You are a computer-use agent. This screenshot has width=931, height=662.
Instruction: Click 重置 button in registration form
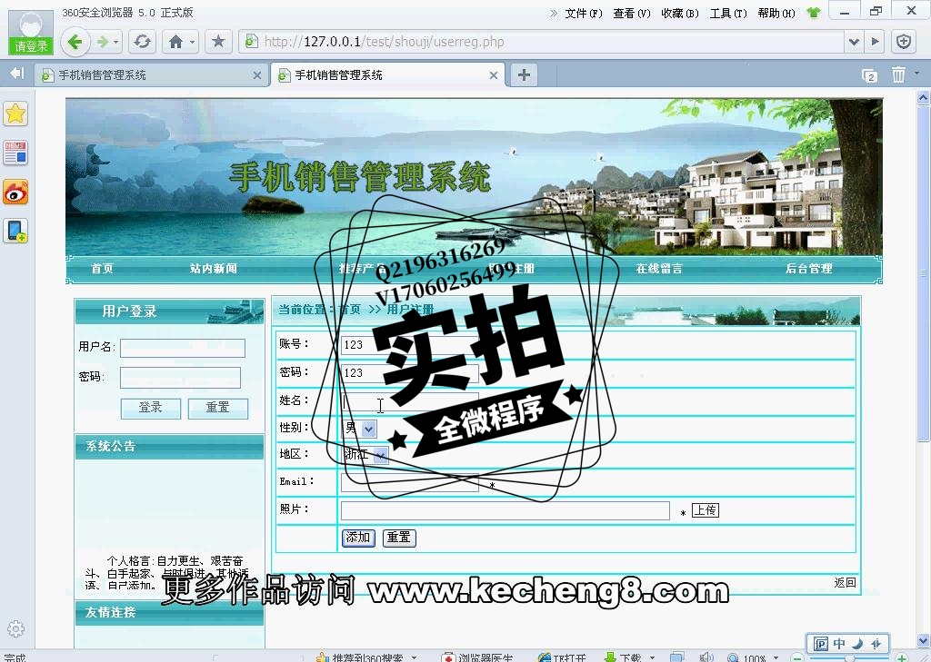pyautogui.click(x=399, y=538)
